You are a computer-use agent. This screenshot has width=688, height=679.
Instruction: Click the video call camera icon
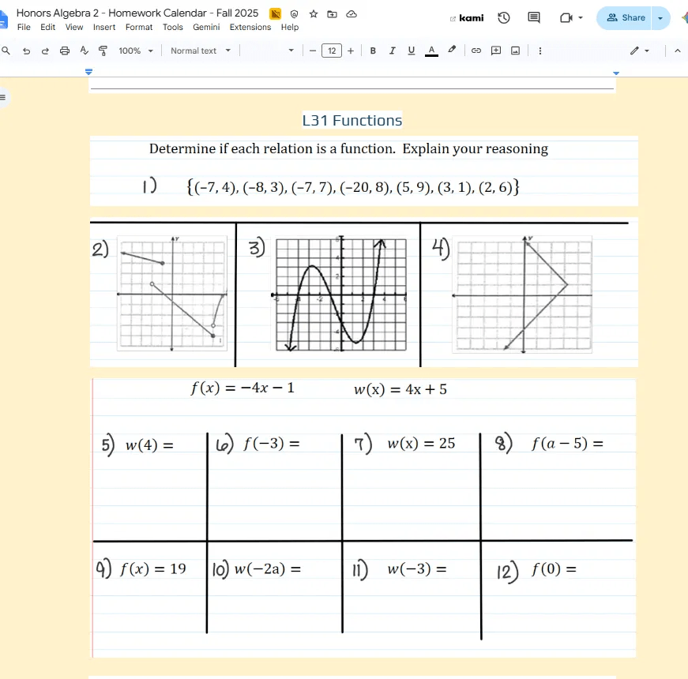[x=566, y=18]
